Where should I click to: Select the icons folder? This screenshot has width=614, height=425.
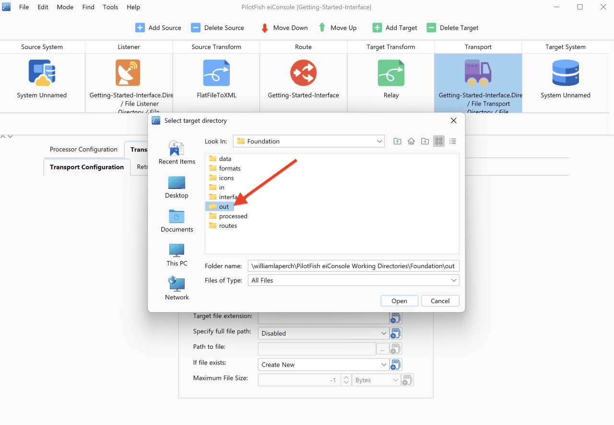point(222,178)
